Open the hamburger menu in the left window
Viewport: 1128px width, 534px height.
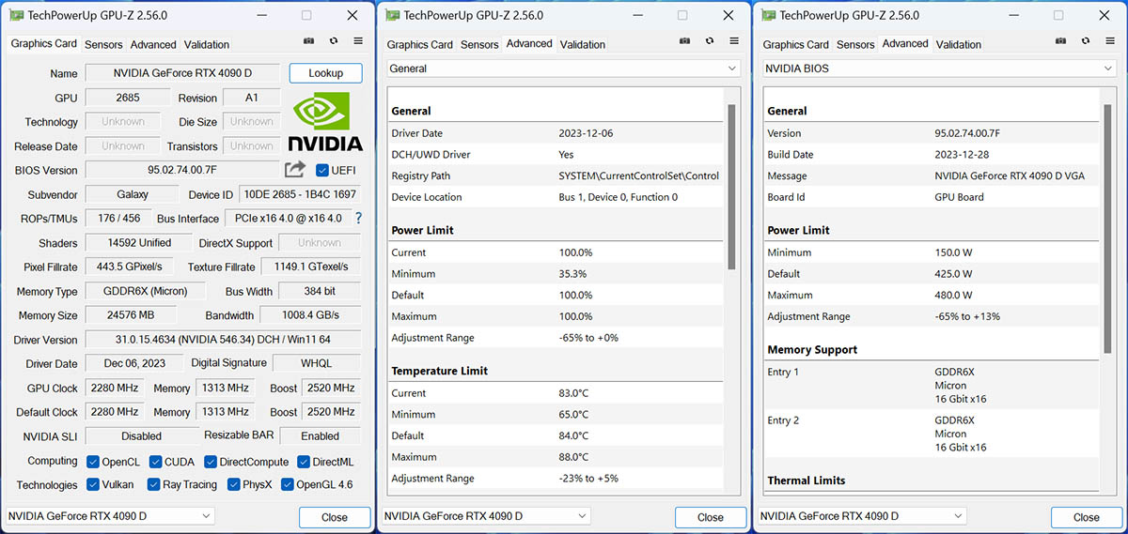pos(358,41)
